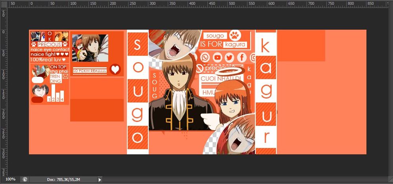Click the kagura label box

[x=236, y=44]
